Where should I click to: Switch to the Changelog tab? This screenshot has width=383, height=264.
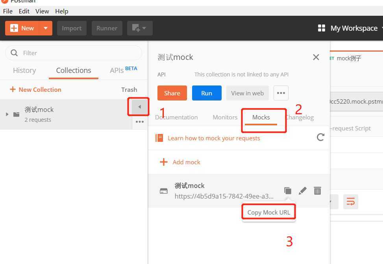pyautogui.click(x=300, y=117)
